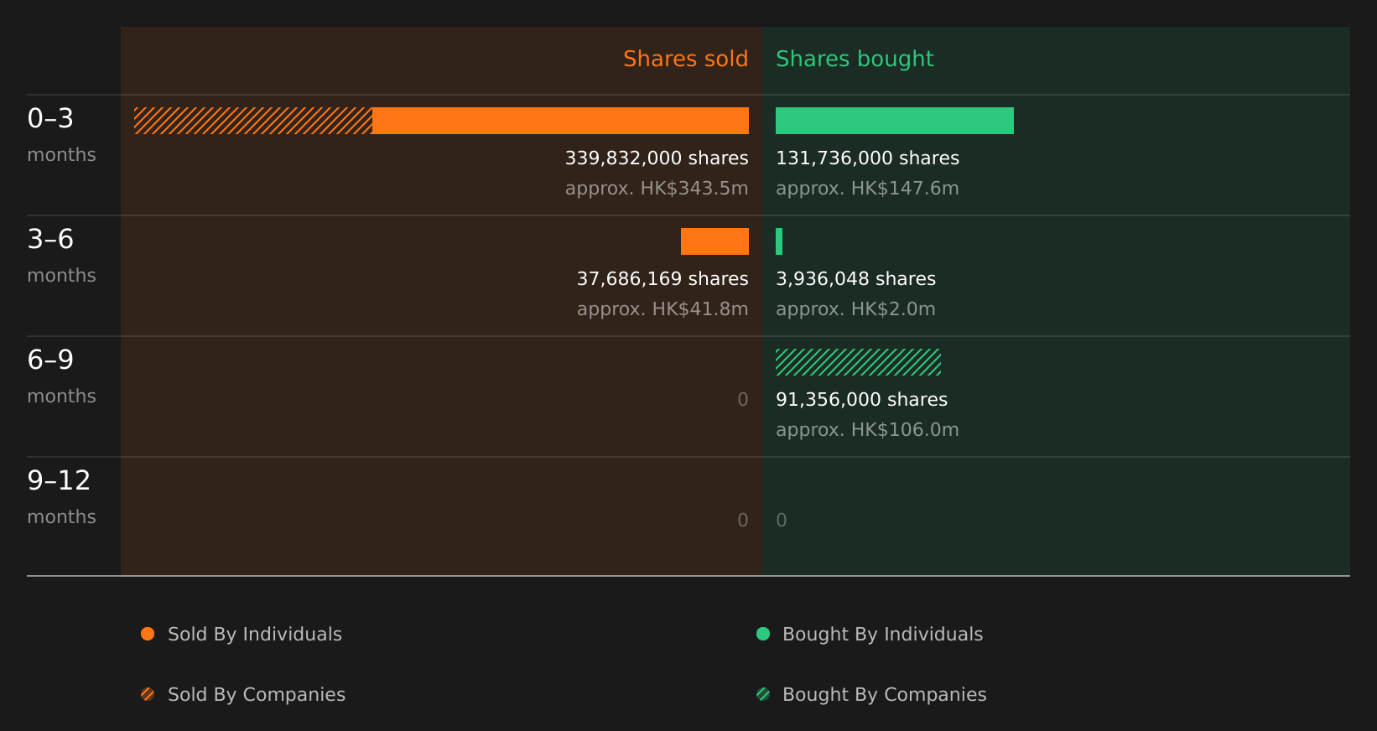The width and height of the screenshot is (1377, 731).
Task: Click the sold zero value in 6–9 months row
Action: tap(743, 400)
